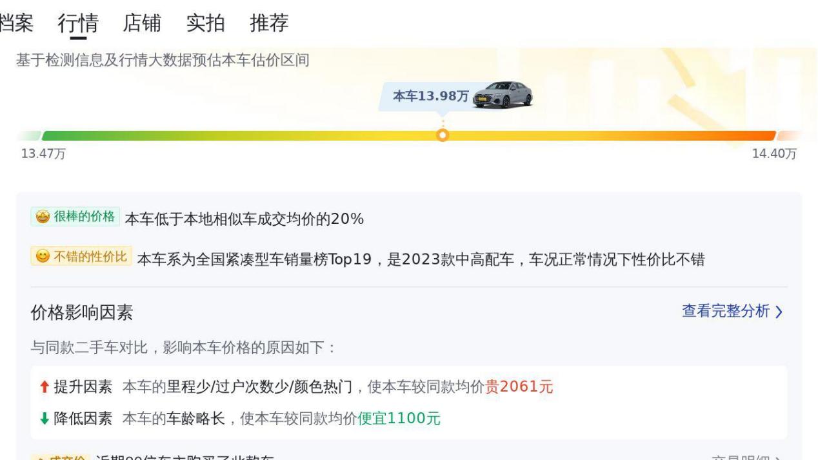The image size is (818, 460).
Task: Click the 不错的性价比 smiley badge
Action: point(81,257)
